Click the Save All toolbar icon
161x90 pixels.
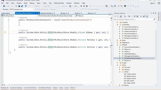tap(22, 6)
